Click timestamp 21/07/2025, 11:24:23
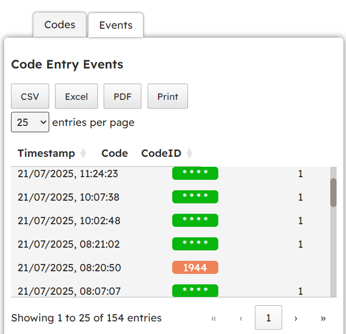The width and height of the screenshot is (346, 334). coord(68,174)
